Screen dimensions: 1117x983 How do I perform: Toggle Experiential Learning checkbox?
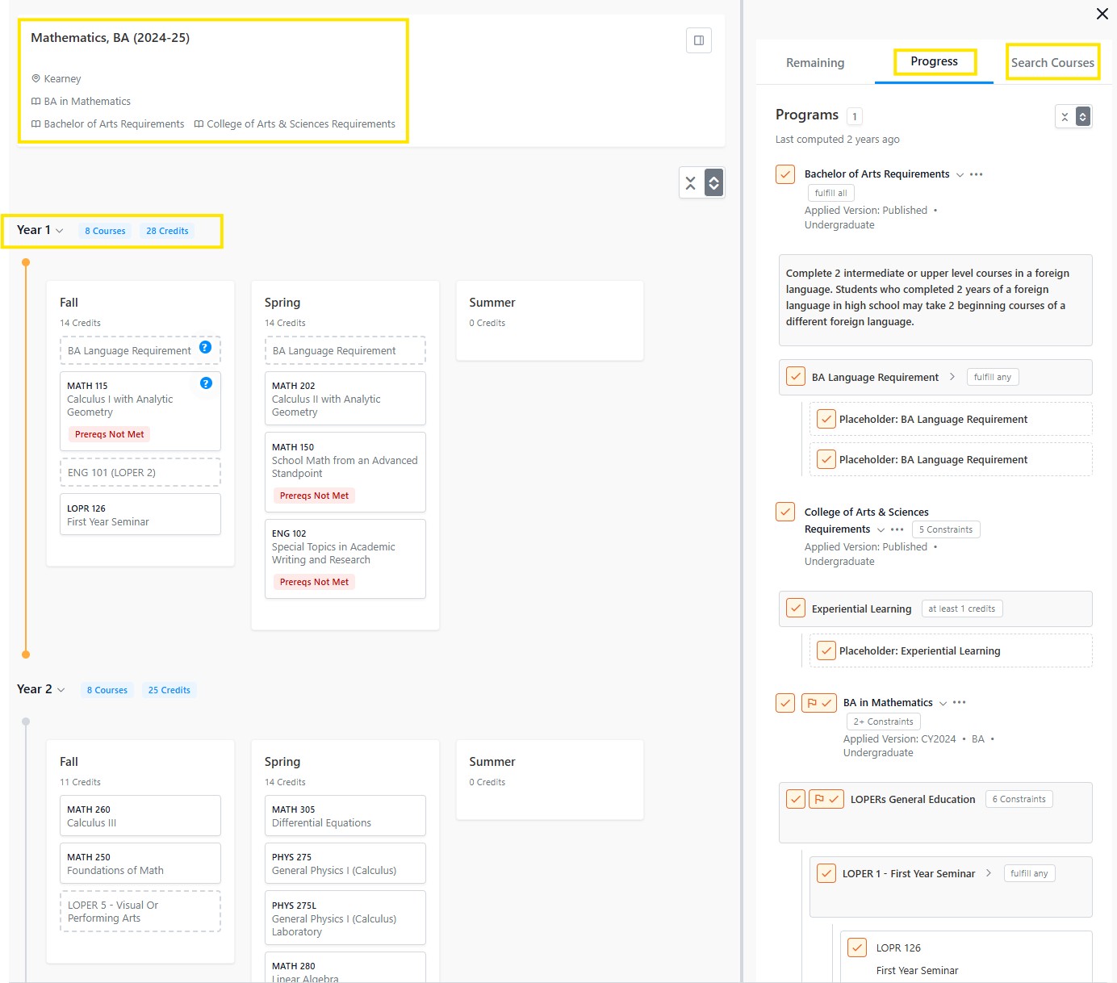pos(796,609)
